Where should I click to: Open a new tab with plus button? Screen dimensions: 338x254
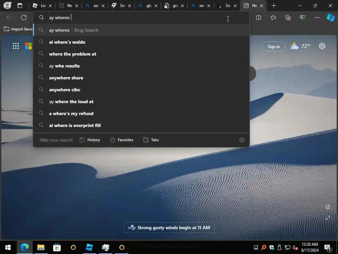(x=274, y=6)
